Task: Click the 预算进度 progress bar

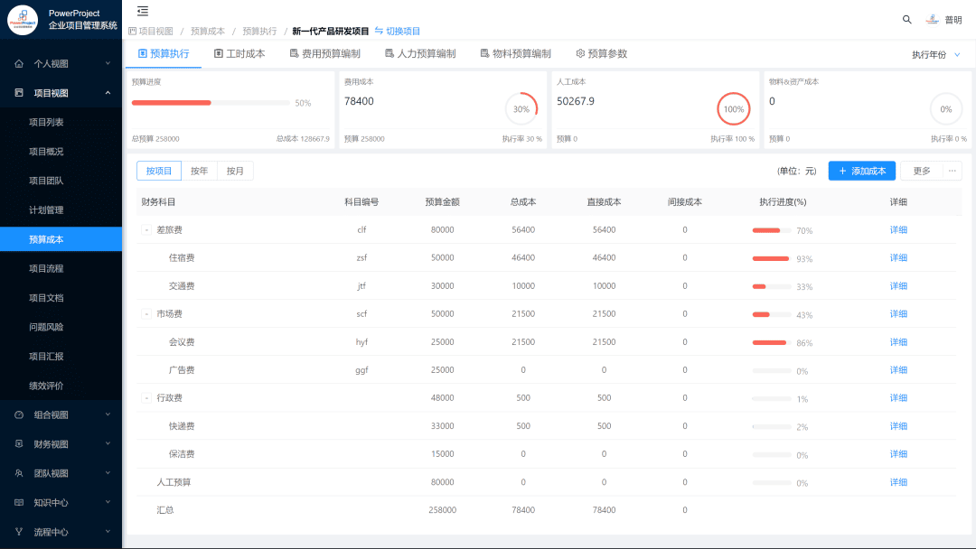Action: (212, 102)
